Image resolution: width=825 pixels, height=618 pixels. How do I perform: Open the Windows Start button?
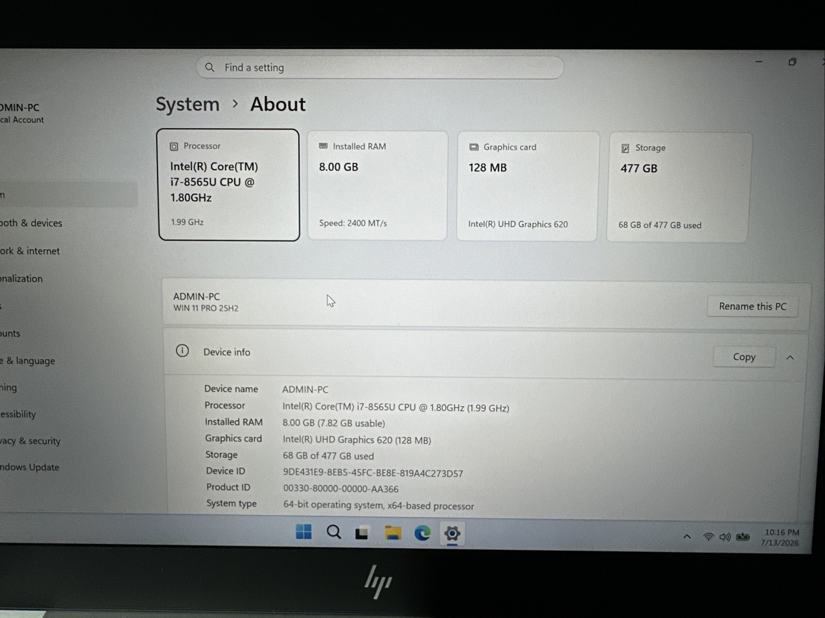coord(303,532)
